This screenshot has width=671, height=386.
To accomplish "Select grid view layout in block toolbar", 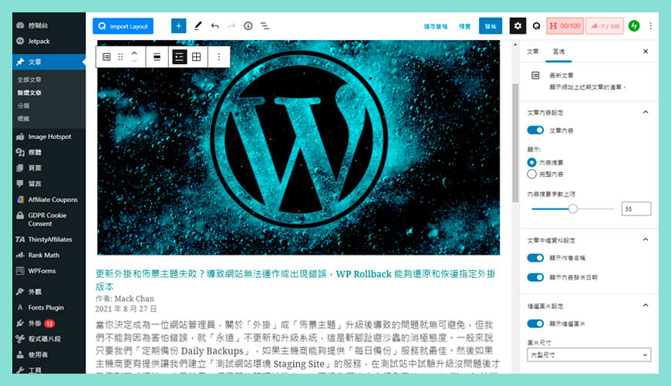I will [197, 56].
